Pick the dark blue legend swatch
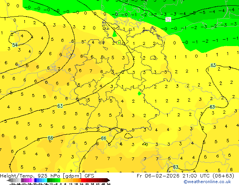 pos(35,180)
